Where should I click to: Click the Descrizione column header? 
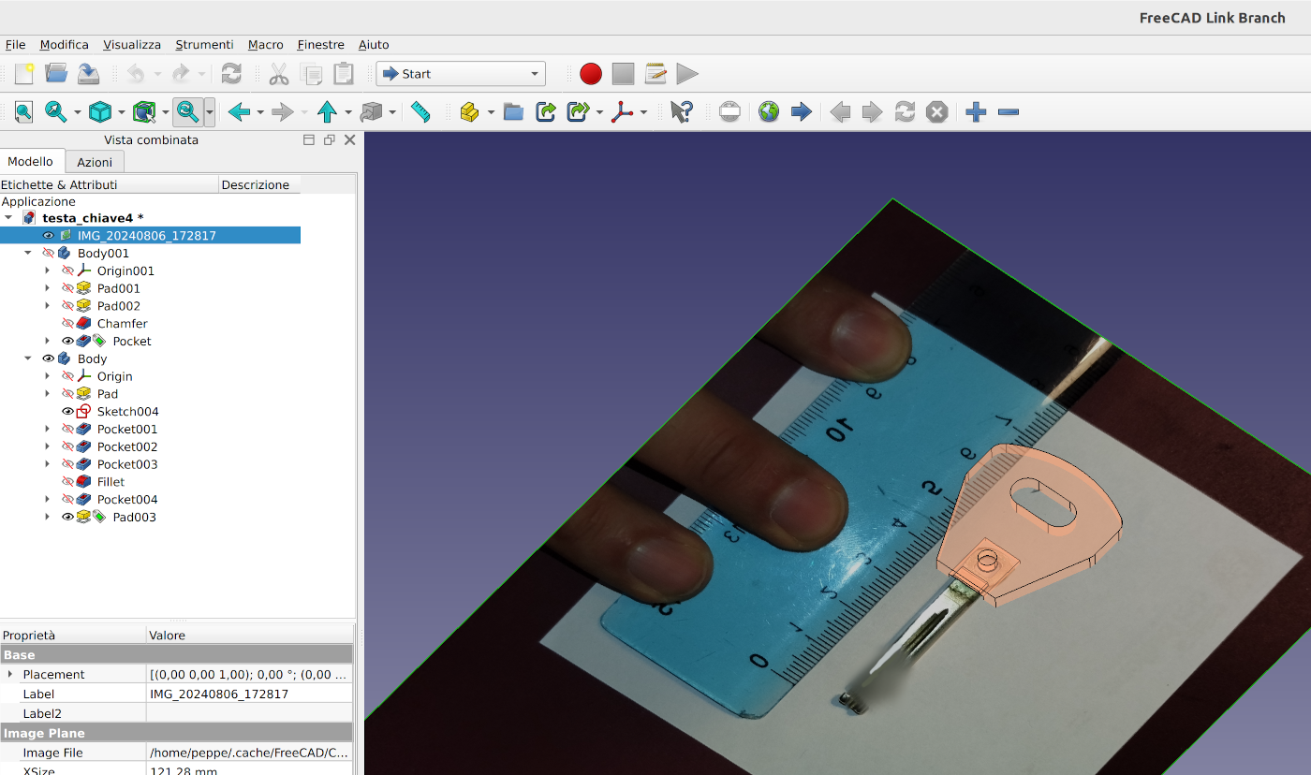(259, 185)
